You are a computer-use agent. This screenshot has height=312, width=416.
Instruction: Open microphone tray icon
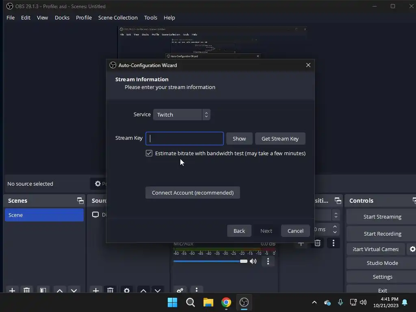[340, 302]
